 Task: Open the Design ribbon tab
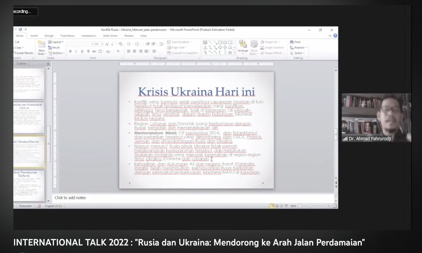tap(49, 36)
